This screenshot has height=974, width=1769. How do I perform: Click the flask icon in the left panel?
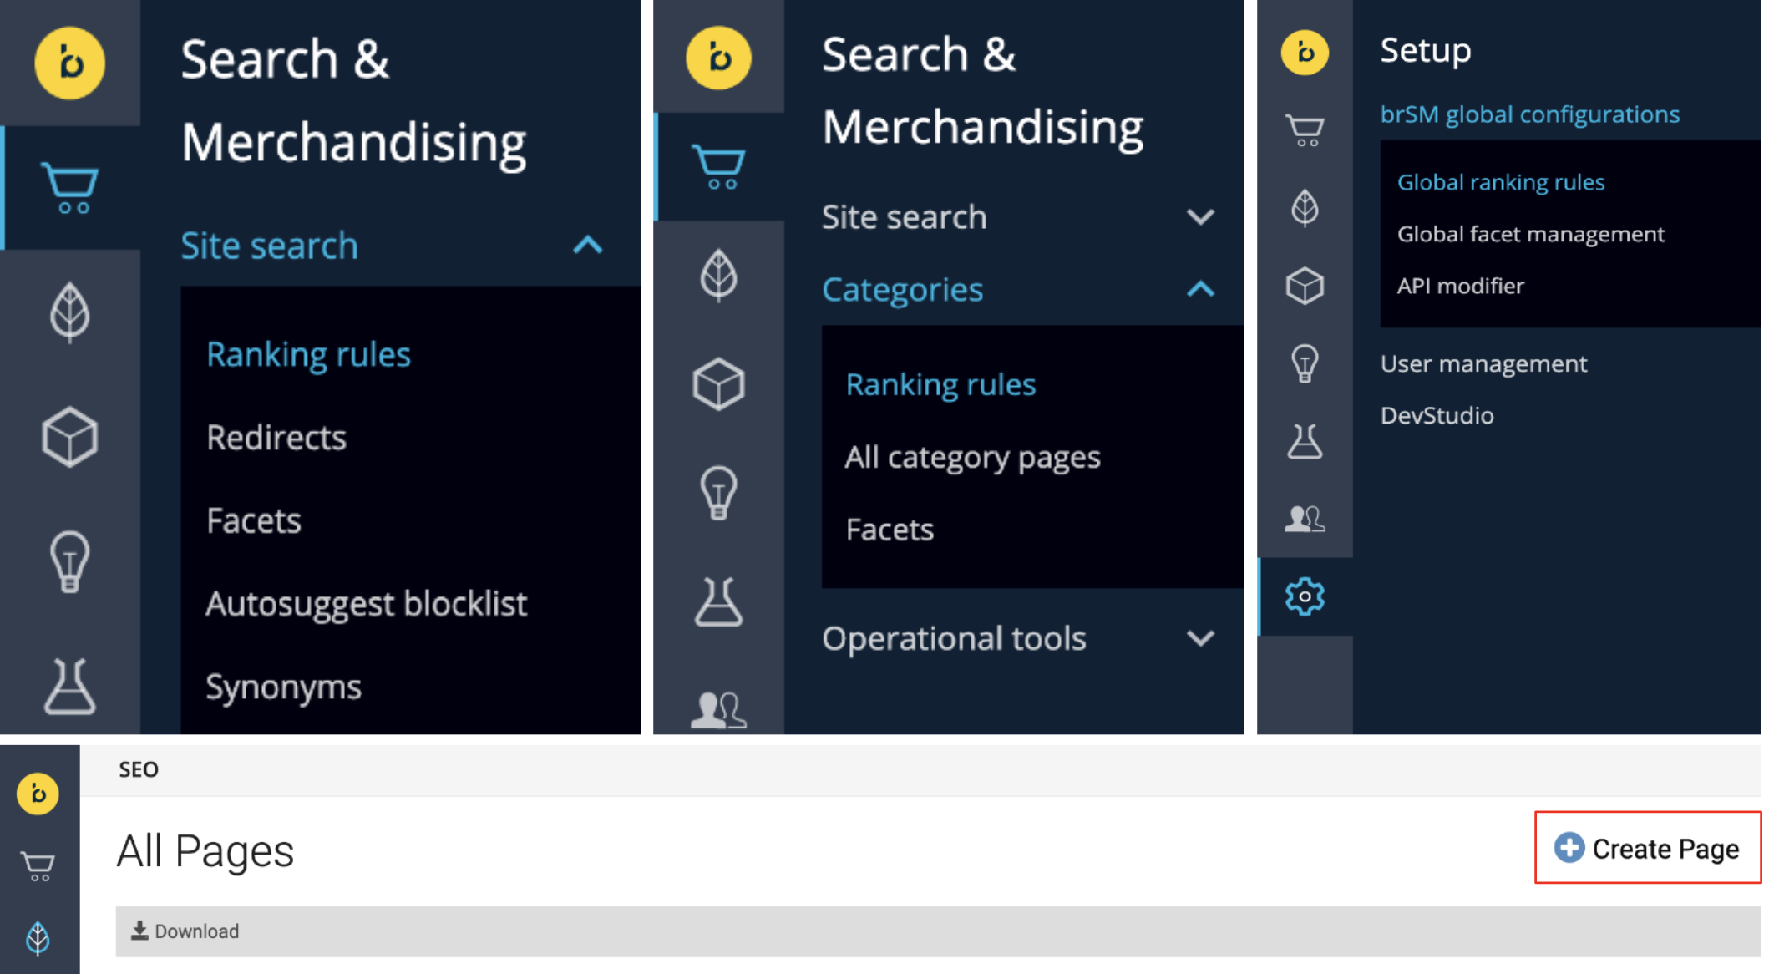69,686
